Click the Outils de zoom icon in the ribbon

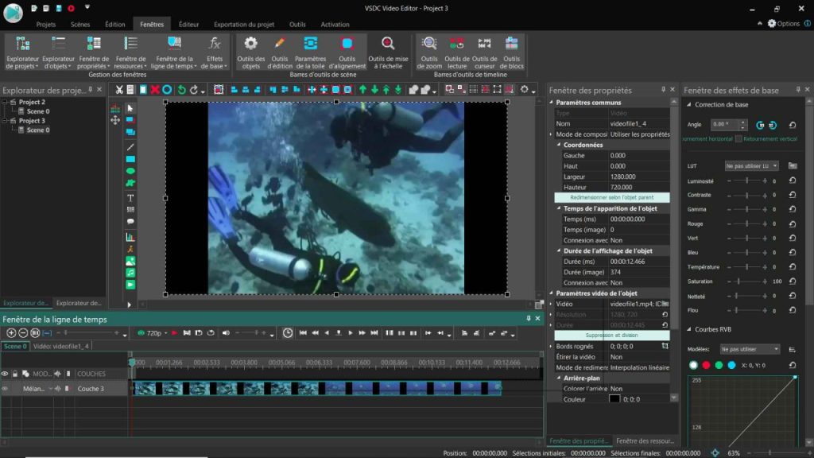coord(429,44)
